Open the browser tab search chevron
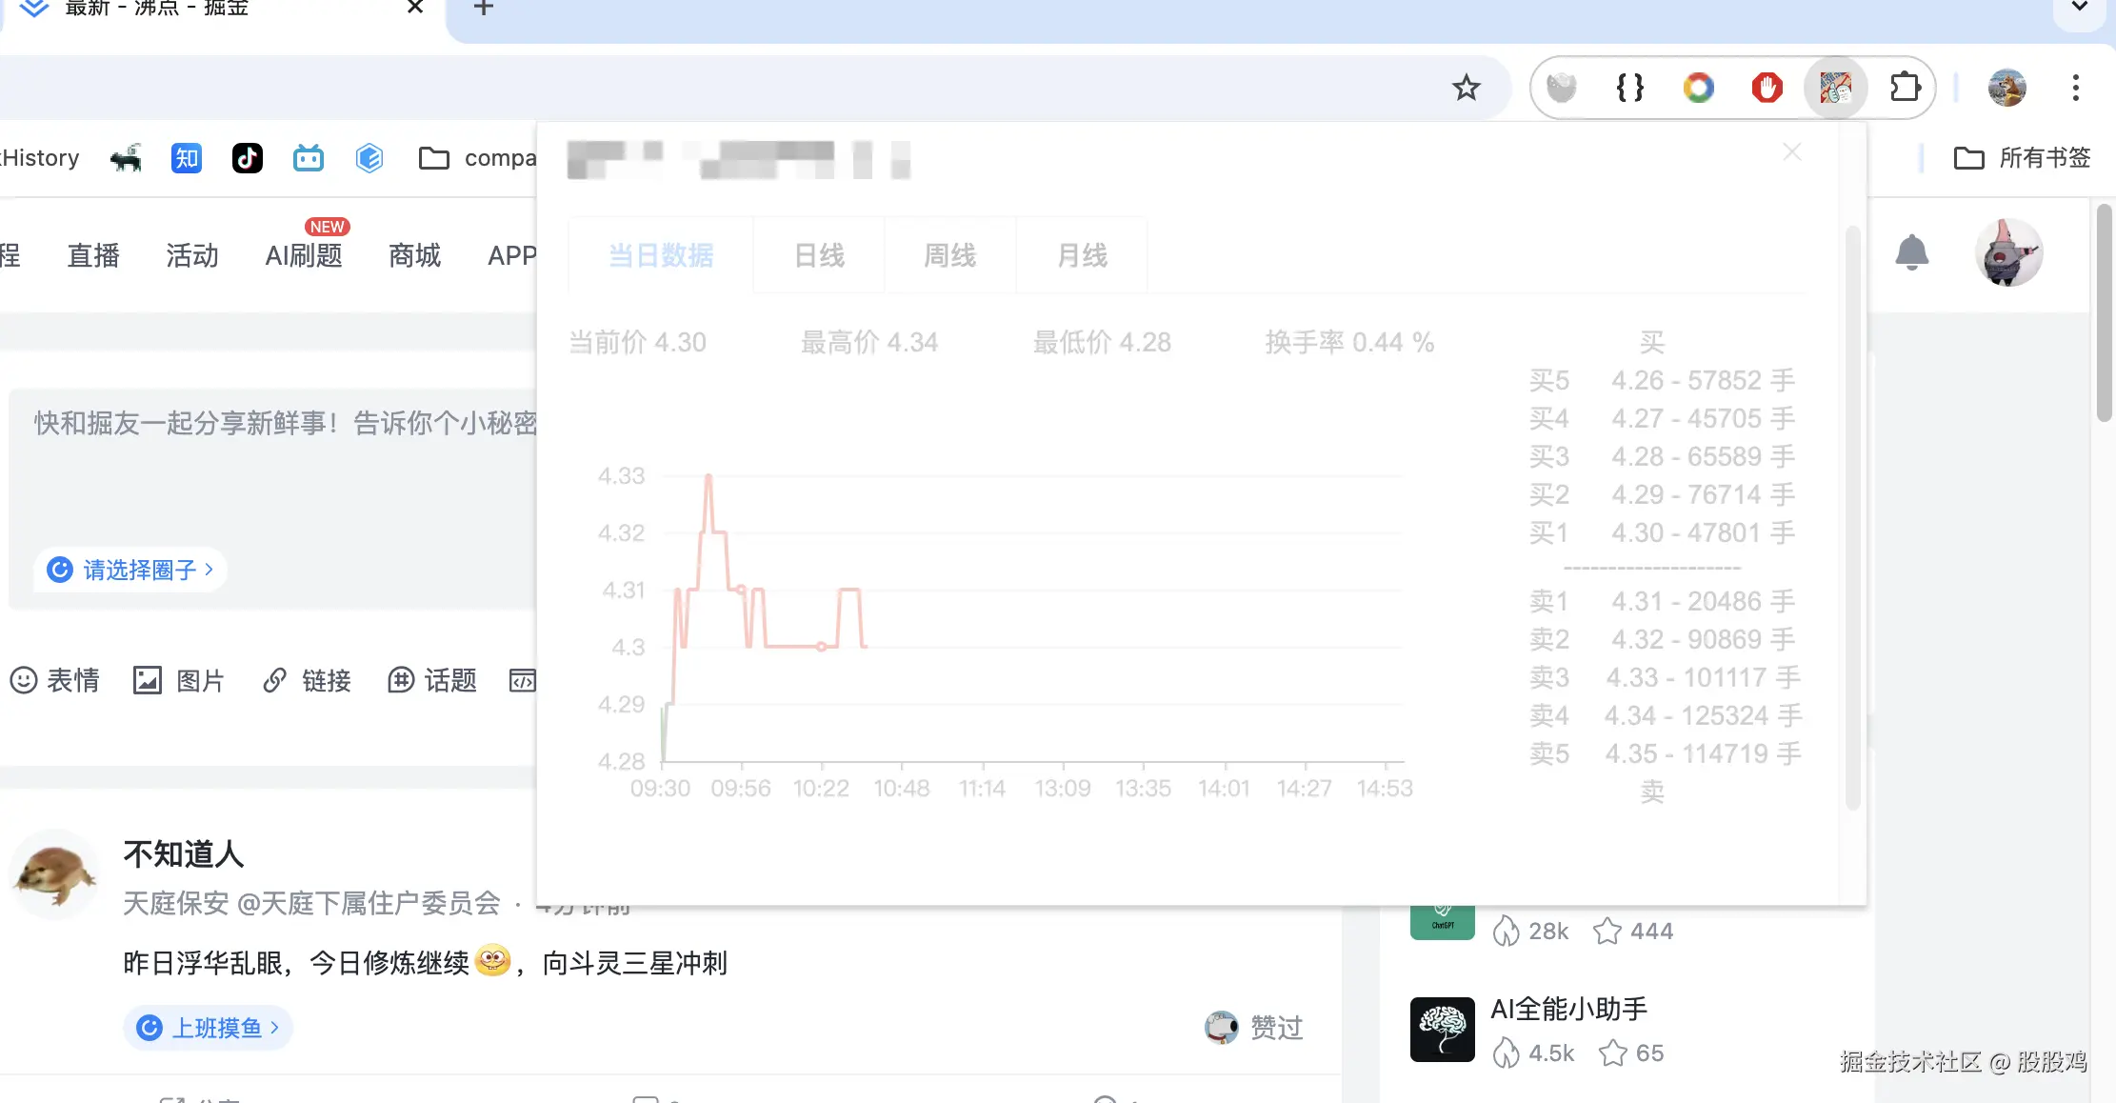This screenshot has height=1103, width=2116. click(x=2079, y=8)
